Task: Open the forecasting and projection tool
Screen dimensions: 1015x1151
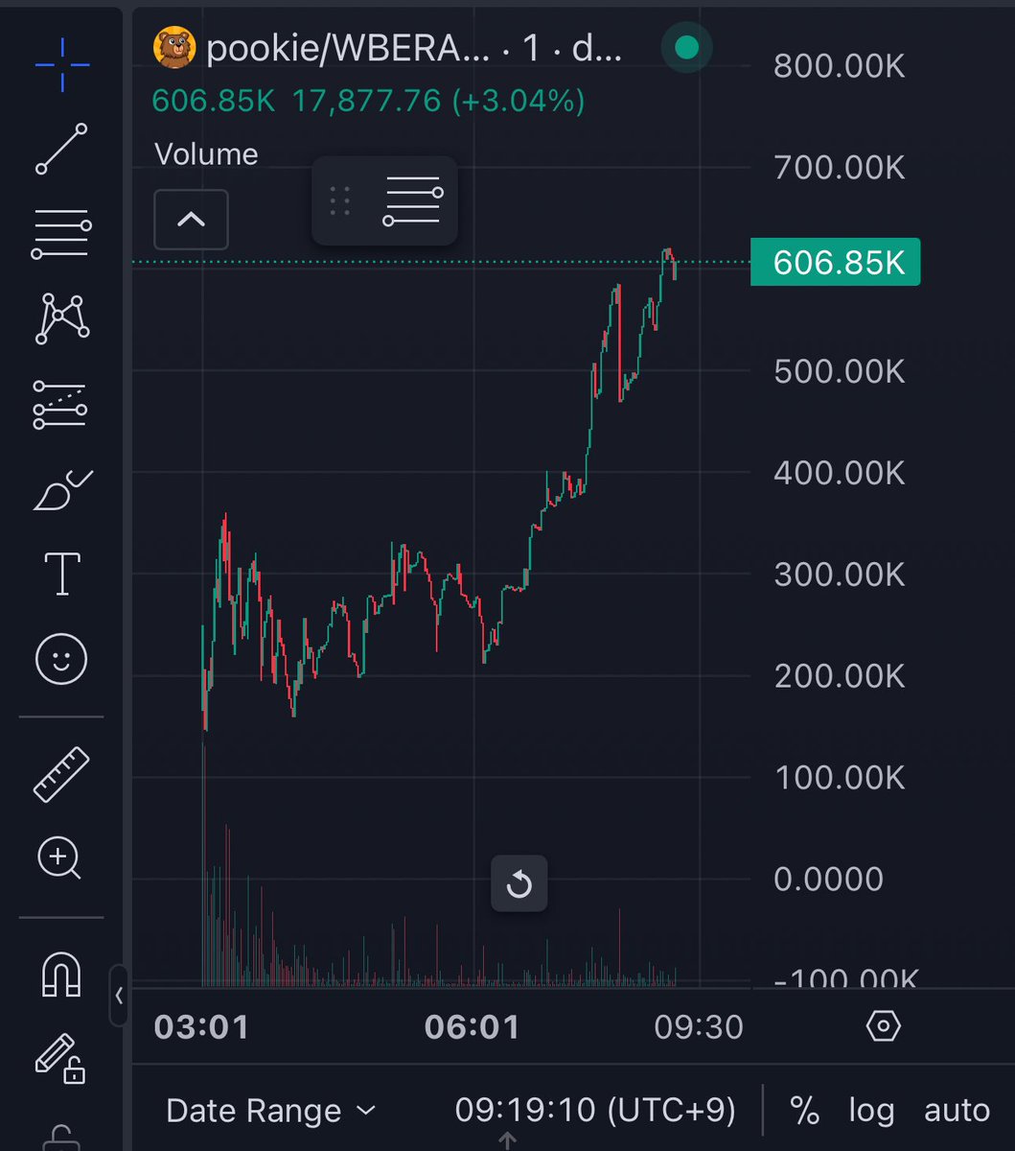Action: pos(60,404)
